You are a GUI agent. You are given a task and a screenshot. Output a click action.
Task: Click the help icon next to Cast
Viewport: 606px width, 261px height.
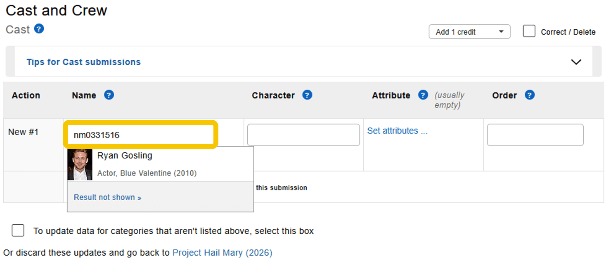point(39,29)
